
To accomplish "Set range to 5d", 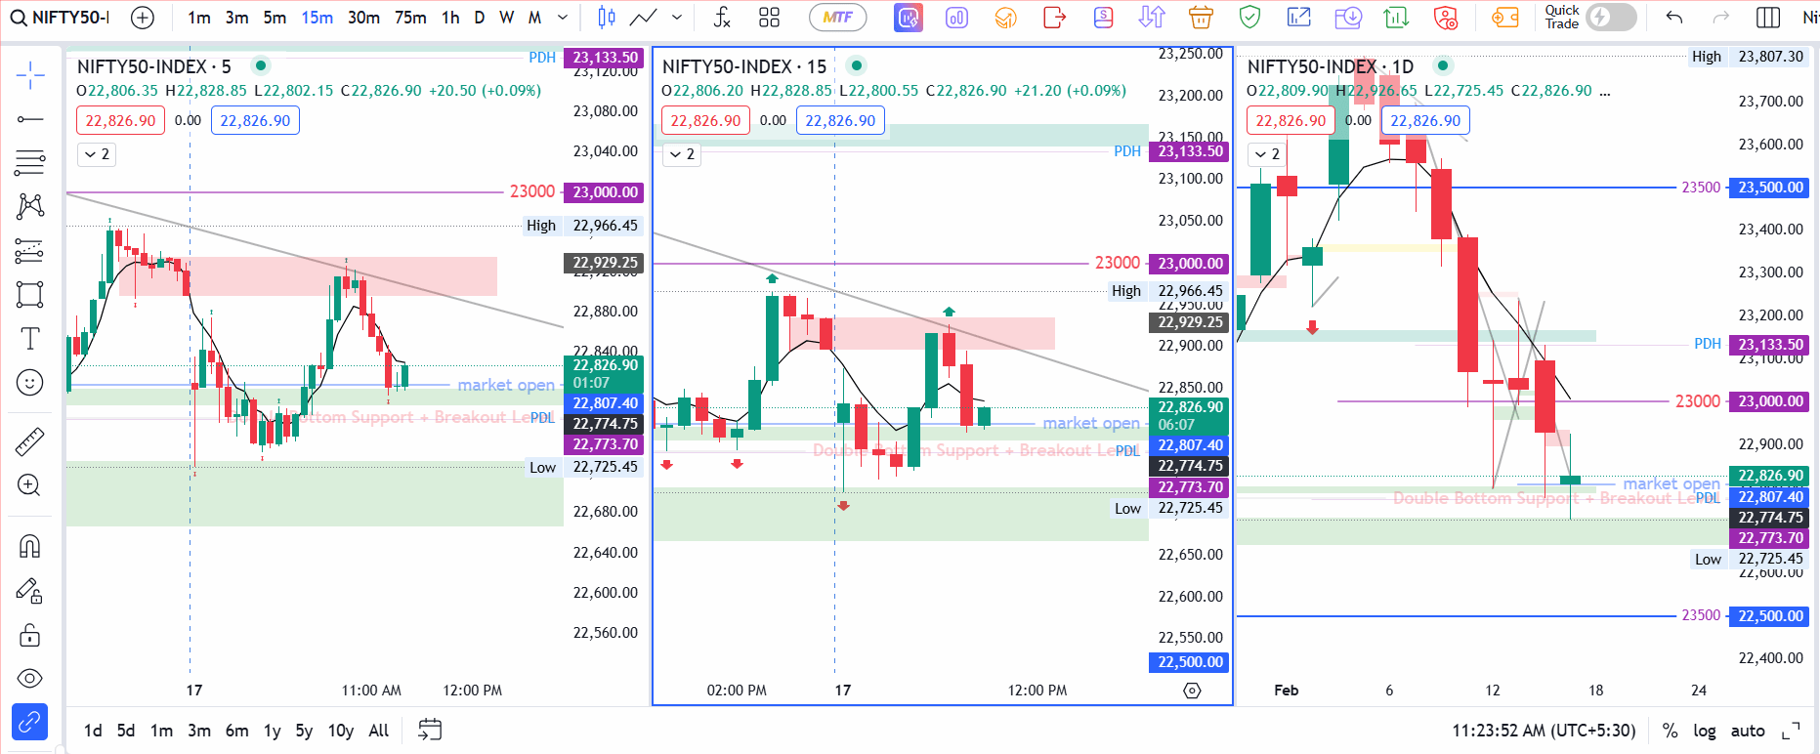I will (x=126, y=731).
